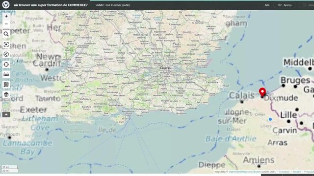Toggle the fullscreen map view icon
The image size is (314, 176).
point(6,44)
